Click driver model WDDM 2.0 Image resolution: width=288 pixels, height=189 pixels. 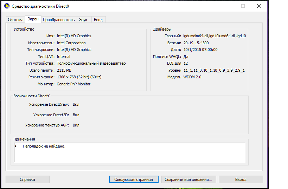point(192,77)
